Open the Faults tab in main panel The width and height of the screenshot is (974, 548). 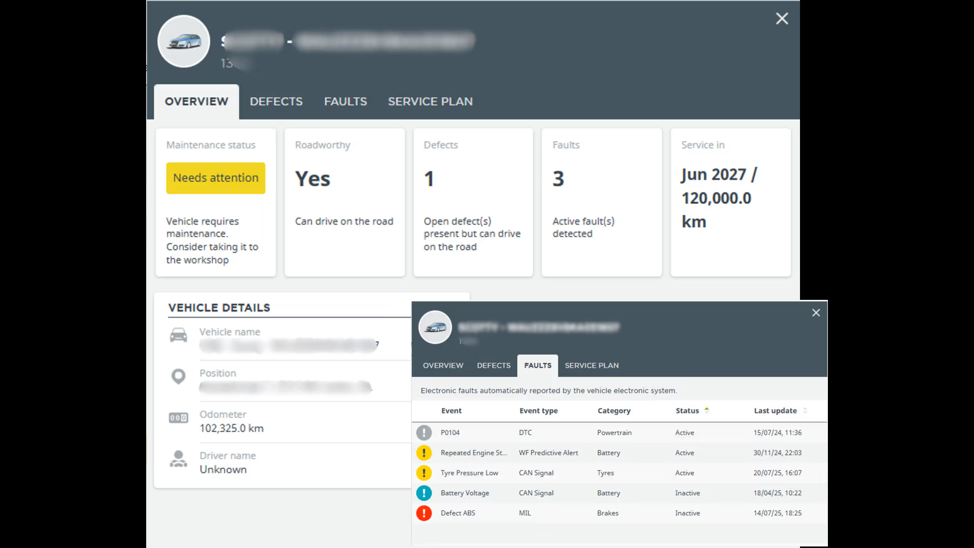[x=345, y=101]
